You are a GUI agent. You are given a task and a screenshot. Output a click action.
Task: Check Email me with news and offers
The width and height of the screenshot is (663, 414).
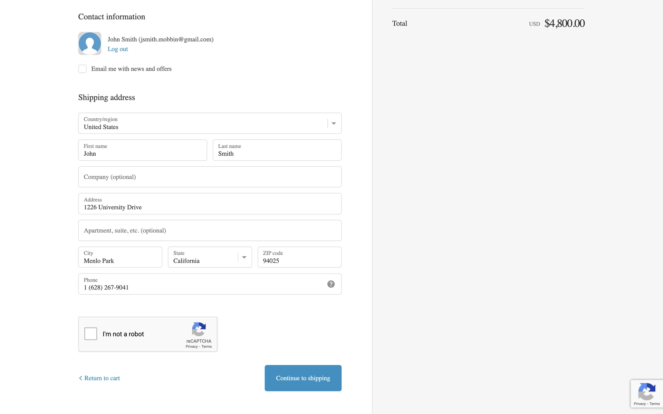pyautogui.click(x=83, y=69)
